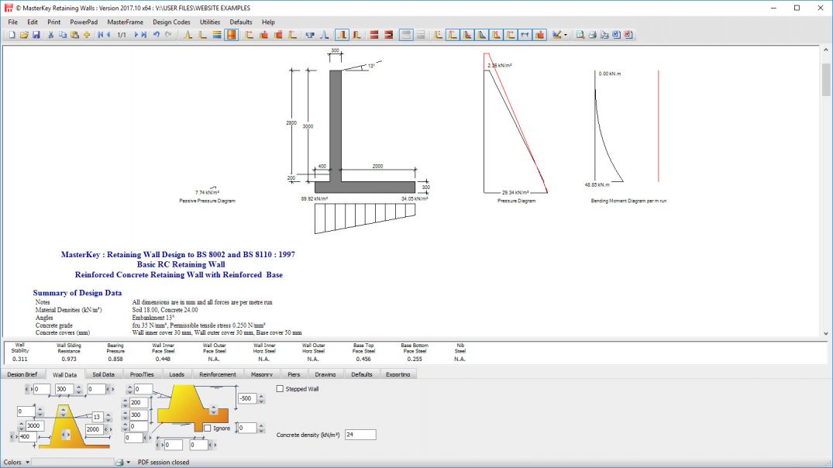833x468 pixels.
Task: Click the red horizontal bars toolbar icon
Action: click(x=374, y=35)
